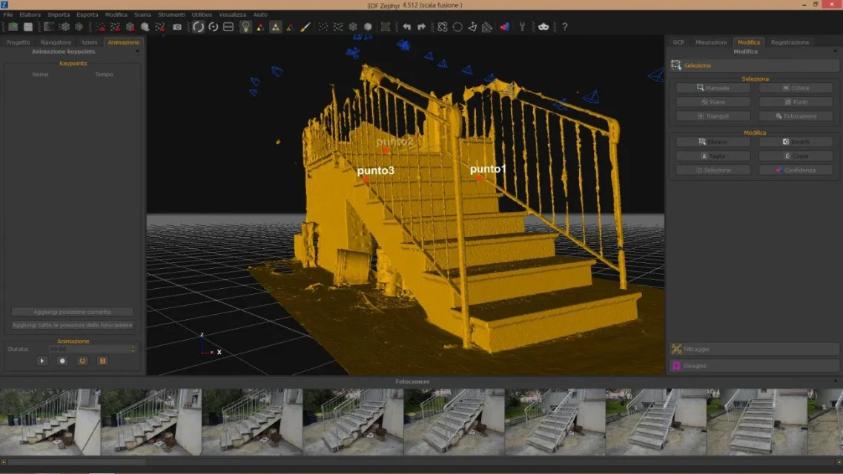Viewport: 843px width, 474px height.
Task: Click the record animation button
Action: (62, 361)
